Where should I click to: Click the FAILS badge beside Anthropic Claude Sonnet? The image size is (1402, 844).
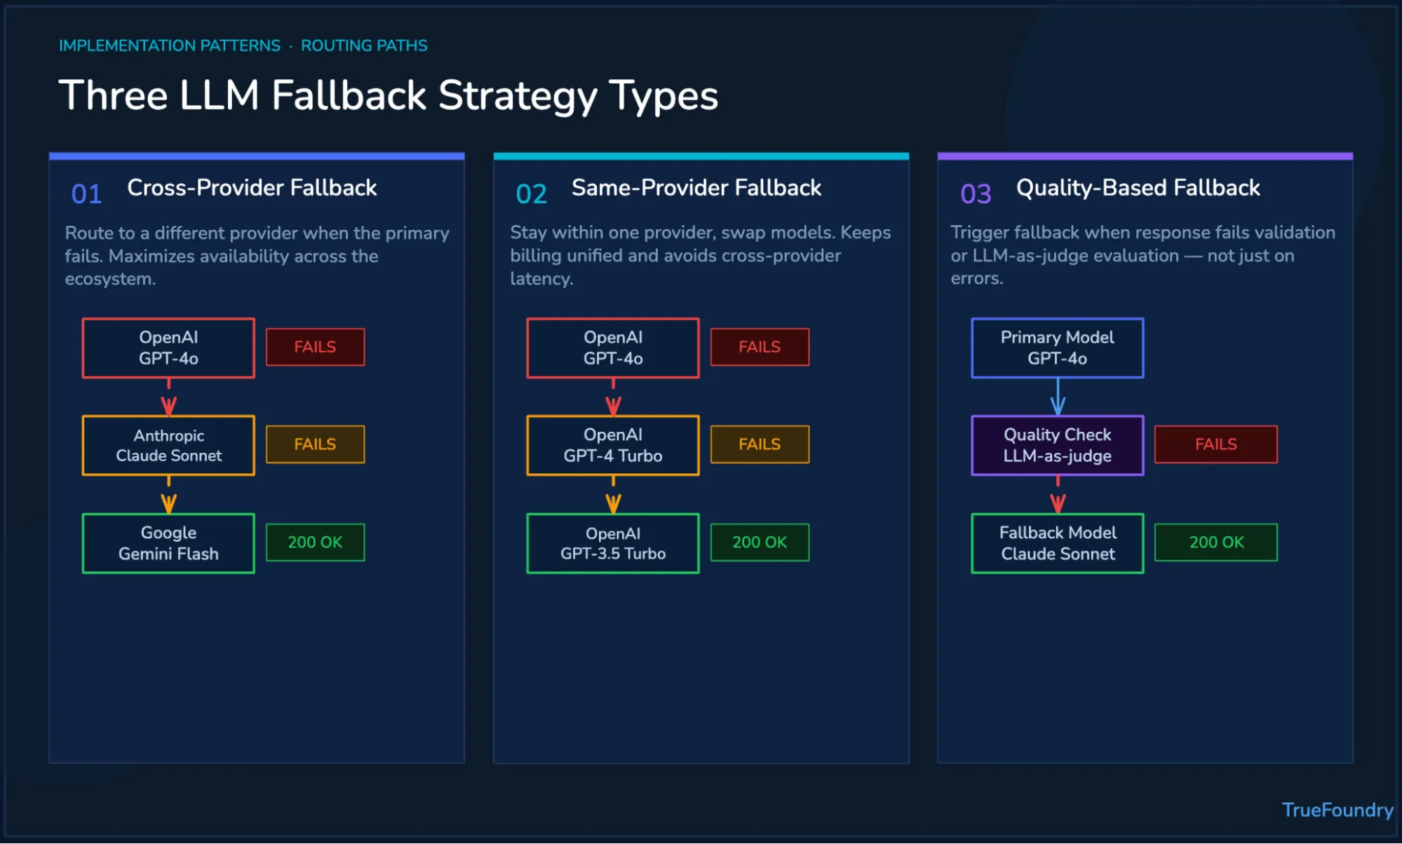[x=315, y=444]
